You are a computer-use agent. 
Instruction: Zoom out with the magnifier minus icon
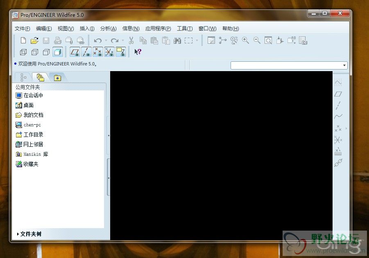257,40
